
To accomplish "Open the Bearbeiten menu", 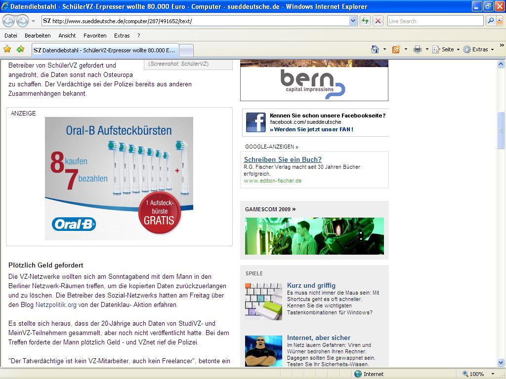I will click(x=38, y=36).
